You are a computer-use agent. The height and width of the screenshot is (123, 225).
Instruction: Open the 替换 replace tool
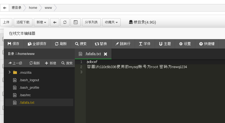[101, 44]
